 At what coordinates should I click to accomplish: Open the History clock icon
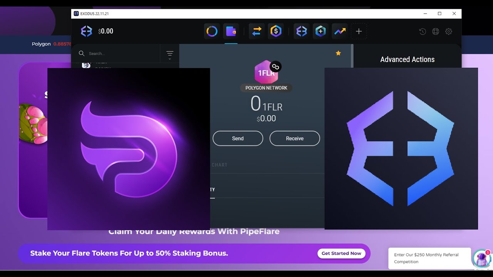[x=423, y=32]
